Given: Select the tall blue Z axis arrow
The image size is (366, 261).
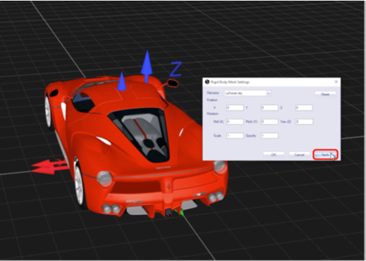Looking at the screenshot, I should click(x=147, y=67).
